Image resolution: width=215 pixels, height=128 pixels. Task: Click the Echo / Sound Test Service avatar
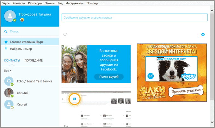9,81
